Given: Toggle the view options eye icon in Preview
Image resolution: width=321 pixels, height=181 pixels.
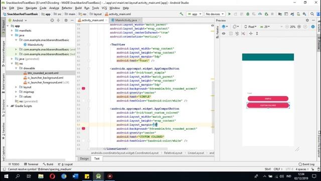Looking at the screenshot, I should pyautogui.click(x=224, y=34).
